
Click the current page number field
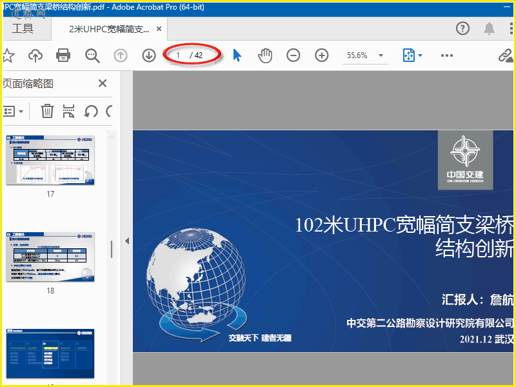point(178,55)
